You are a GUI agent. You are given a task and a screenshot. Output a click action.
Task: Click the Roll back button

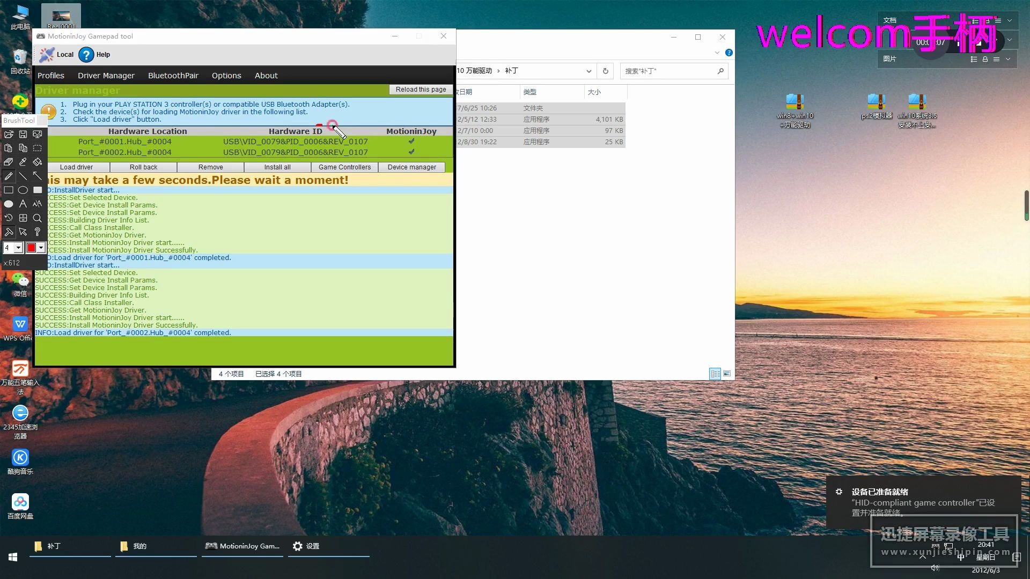(144, 167)
